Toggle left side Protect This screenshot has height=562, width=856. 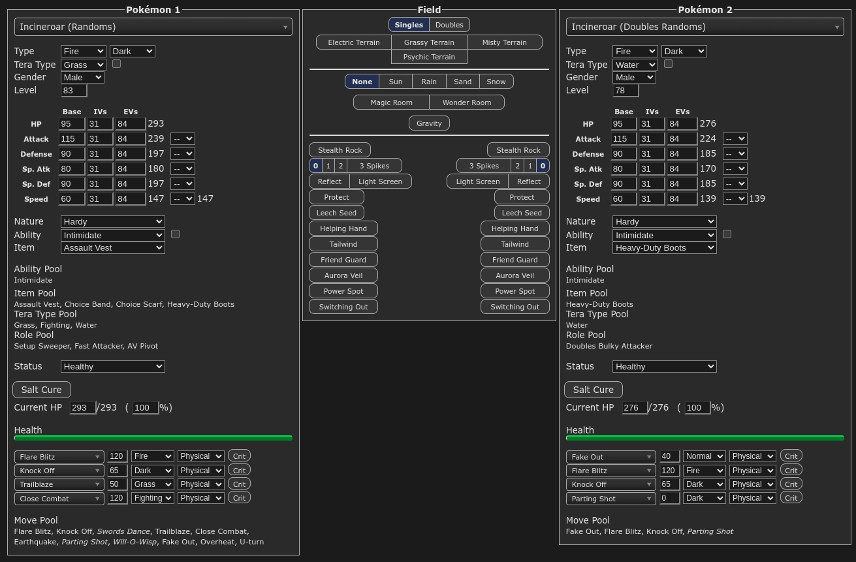coord(336,197)
